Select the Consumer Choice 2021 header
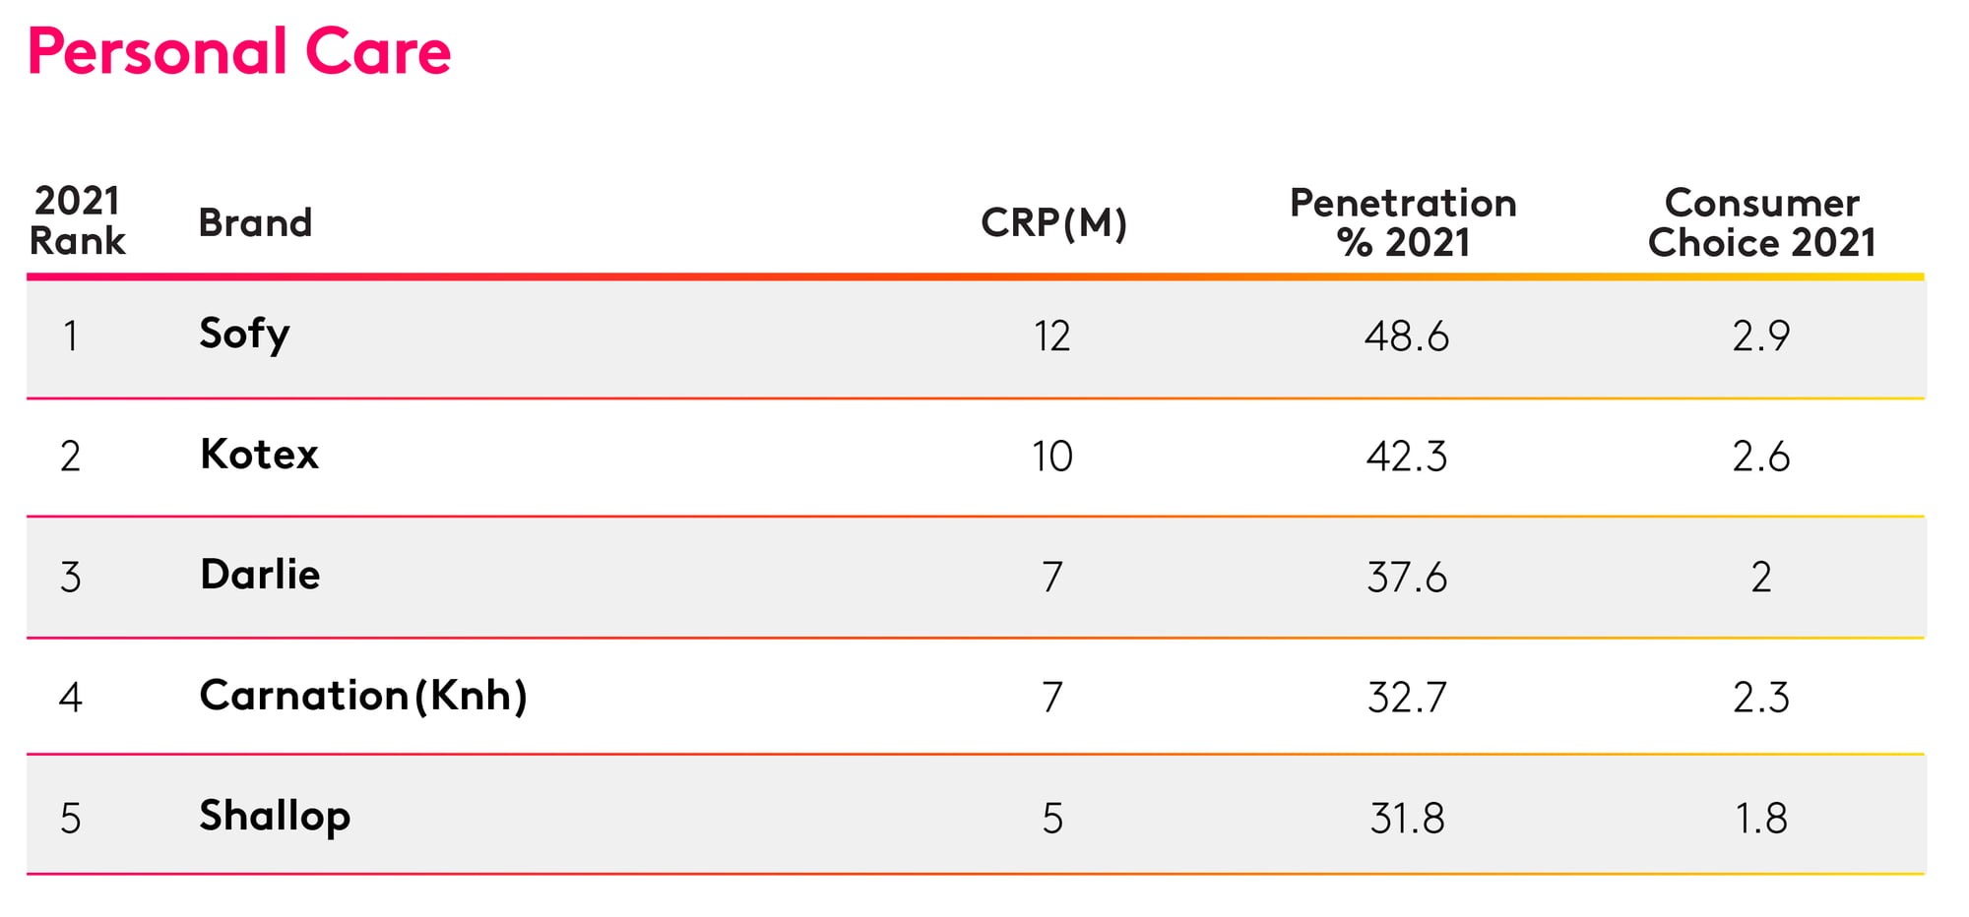This screenshot has height=917, width=1969. (1761, 222)
